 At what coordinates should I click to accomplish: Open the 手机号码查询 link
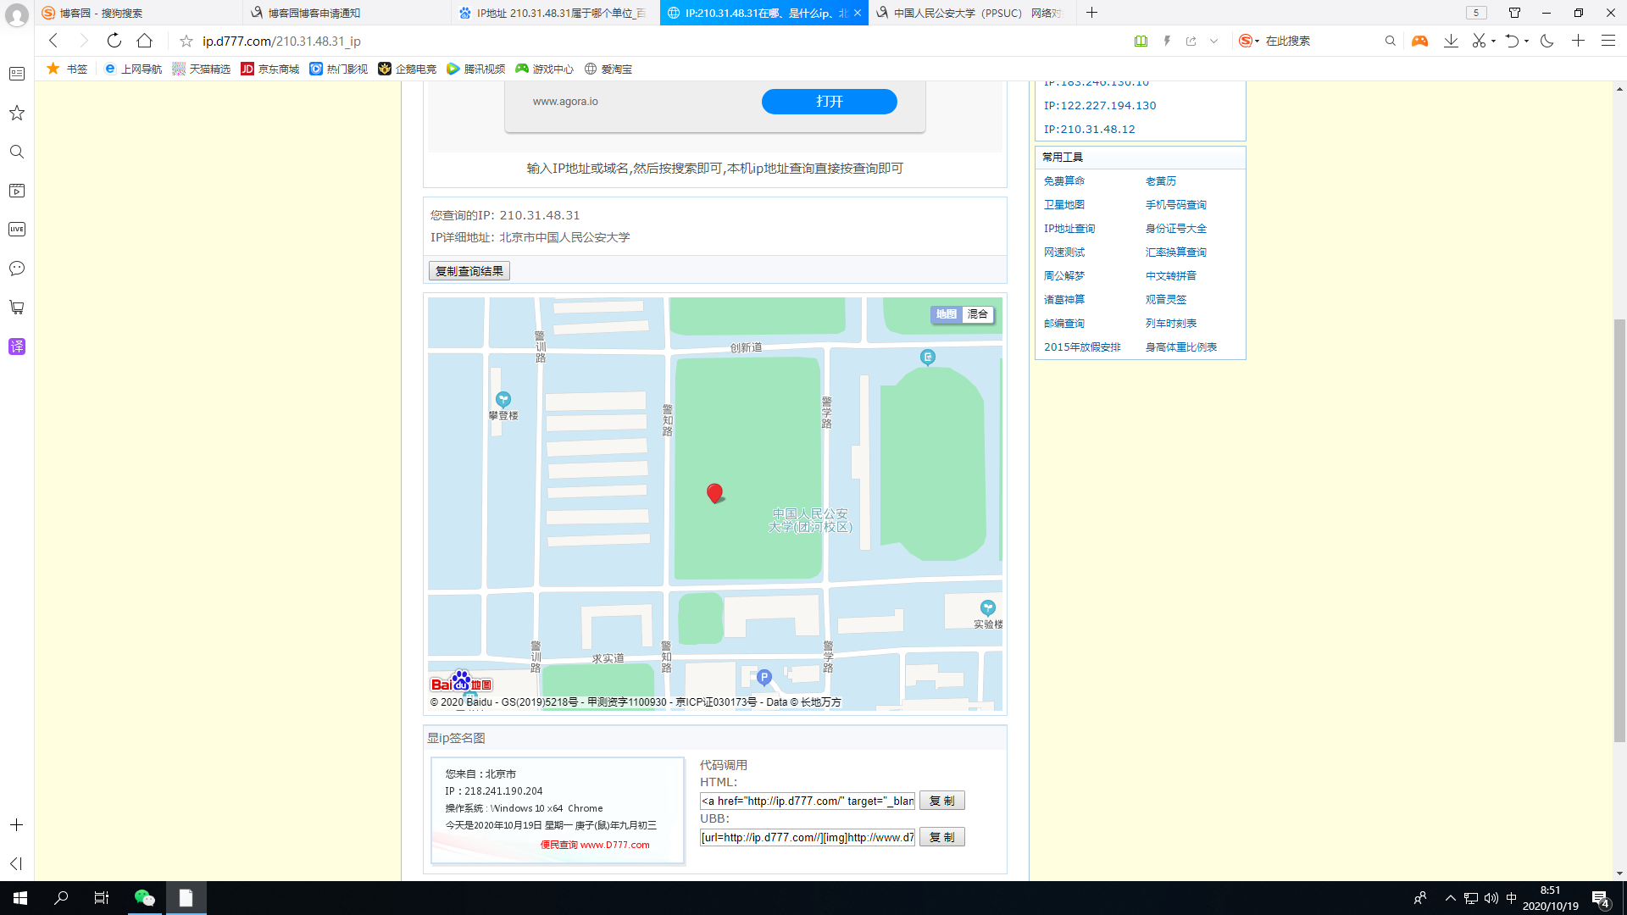point(1175,205)
